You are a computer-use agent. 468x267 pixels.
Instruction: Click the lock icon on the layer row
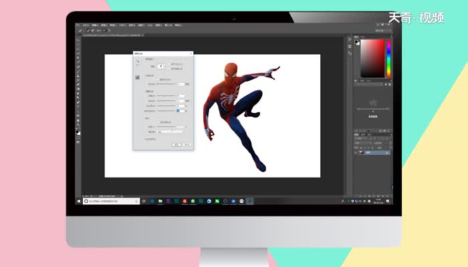387,153
